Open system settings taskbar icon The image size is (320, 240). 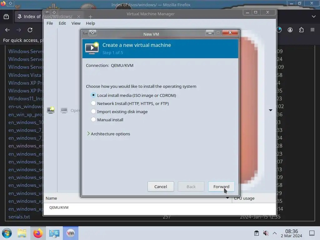pos(54,233)
